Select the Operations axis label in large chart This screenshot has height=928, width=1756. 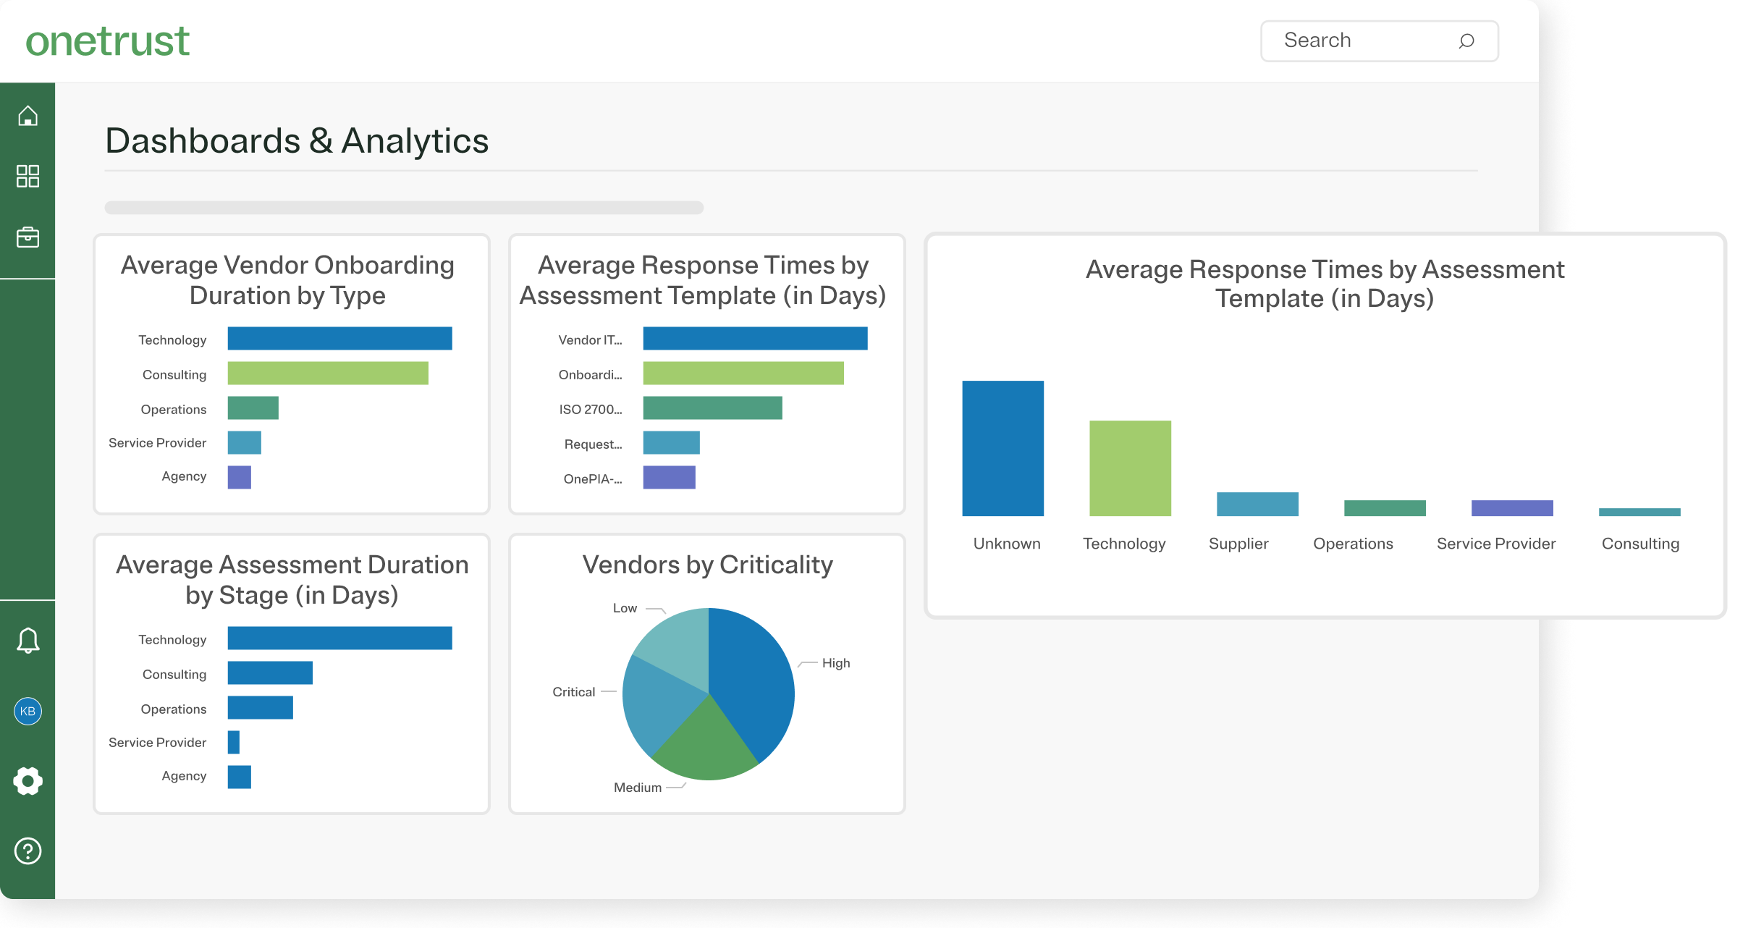[1352, 544]
